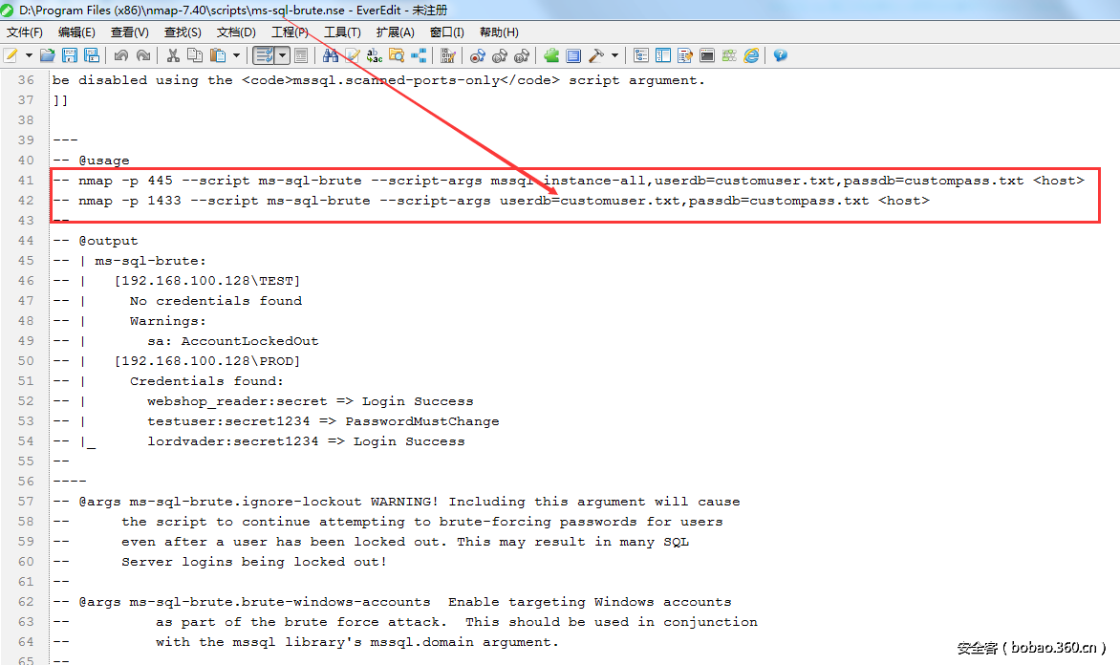Viewport: 1120px width, 665px height.
Task: Open the Paste dropdown arrow
Action: (235, 55)
